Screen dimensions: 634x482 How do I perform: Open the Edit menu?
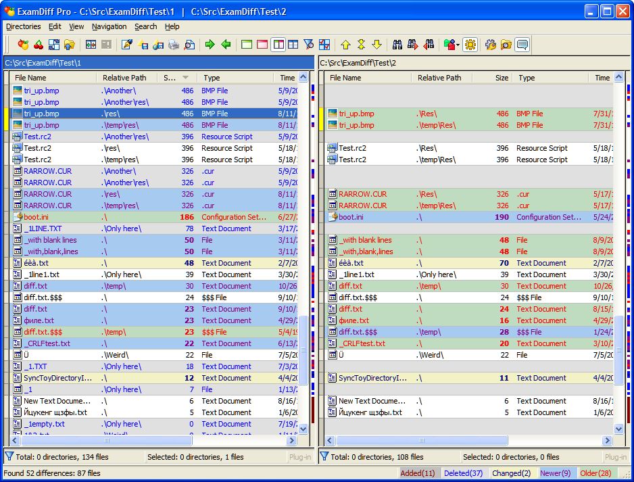(55, 26)
